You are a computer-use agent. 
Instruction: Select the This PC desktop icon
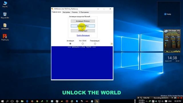coord(5,5)
